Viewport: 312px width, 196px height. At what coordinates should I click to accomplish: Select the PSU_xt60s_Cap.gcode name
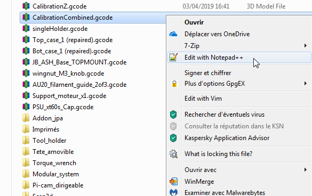tap(63, 107)
